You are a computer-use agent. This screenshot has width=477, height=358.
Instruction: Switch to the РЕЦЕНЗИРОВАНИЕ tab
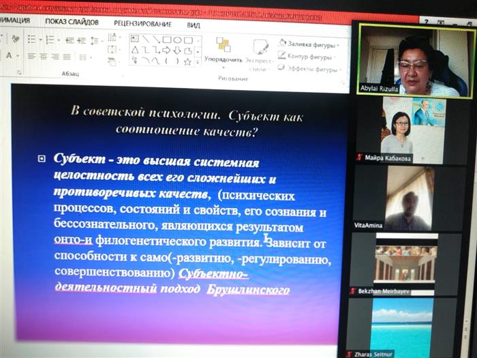(144, 22)
